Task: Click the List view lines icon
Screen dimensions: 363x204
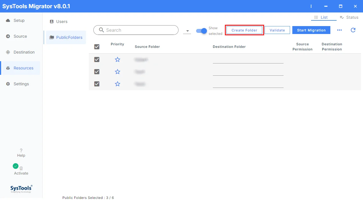Action: (x=316, y=17)
